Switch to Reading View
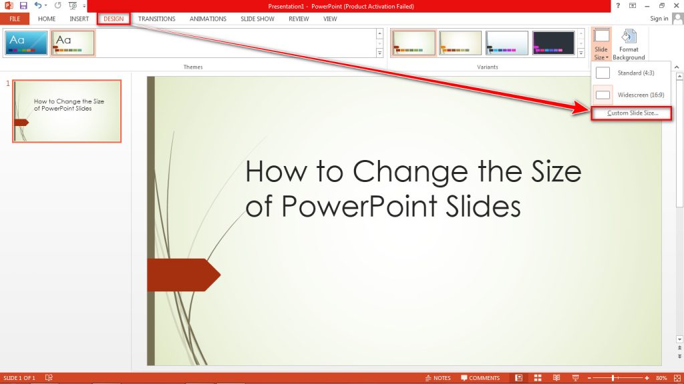Image resolution: width=684 pixels, height=384 pixels. (x=556, y=377)
